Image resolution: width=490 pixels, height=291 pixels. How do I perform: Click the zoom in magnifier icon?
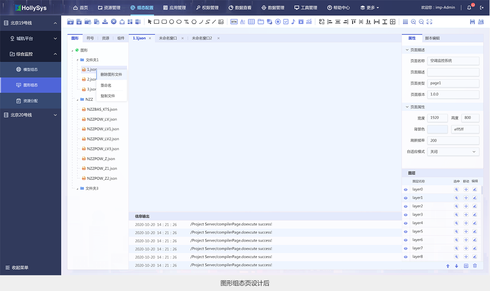(x=414, y=22)
